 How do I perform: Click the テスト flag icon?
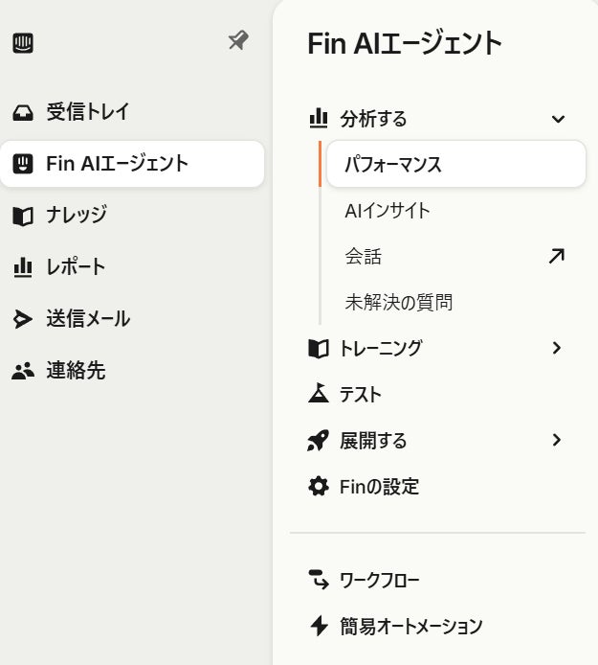[318, 394]
